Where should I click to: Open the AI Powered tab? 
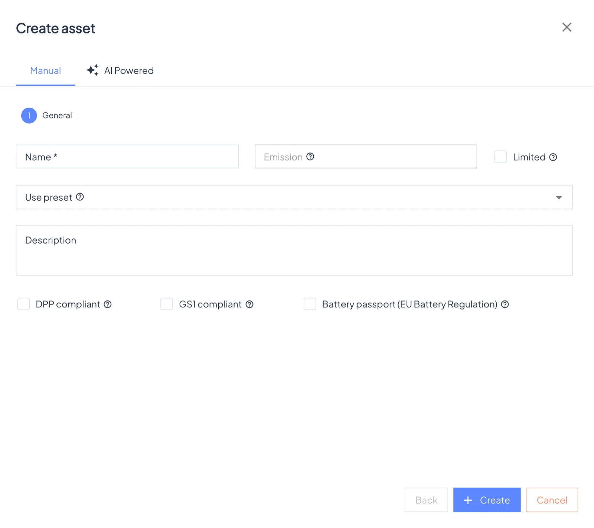coord(120,71)
